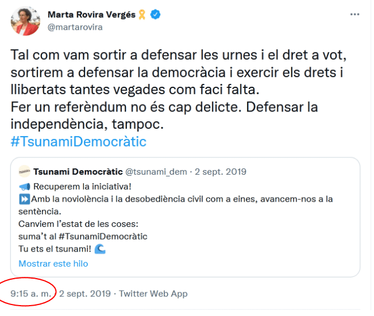Click the 9:15 a. m. timestamp
This screenshot has height=316, width=374.
pyautogui.click(x=30, y=294)
